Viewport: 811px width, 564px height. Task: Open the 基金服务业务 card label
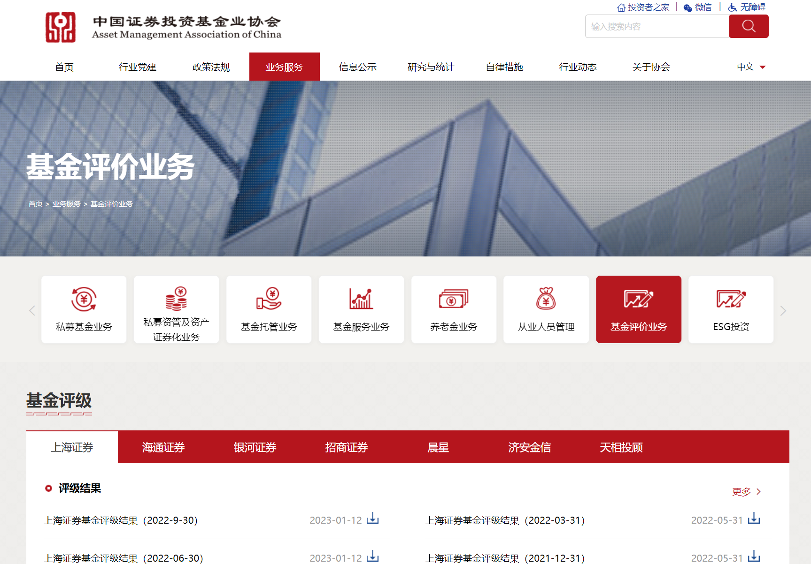click(361, 327)
